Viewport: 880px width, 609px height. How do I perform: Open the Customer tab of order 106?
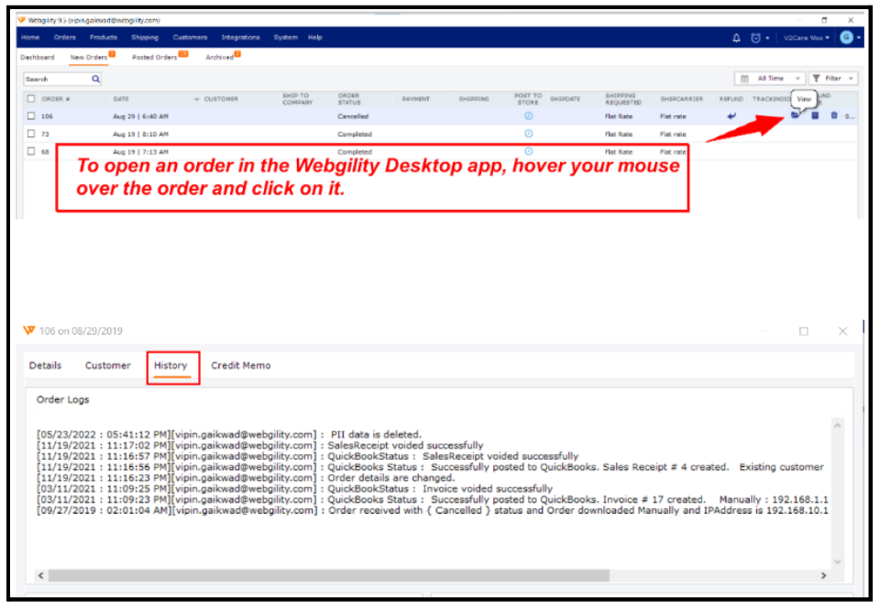pyautogui.click(x=108, y=365)
